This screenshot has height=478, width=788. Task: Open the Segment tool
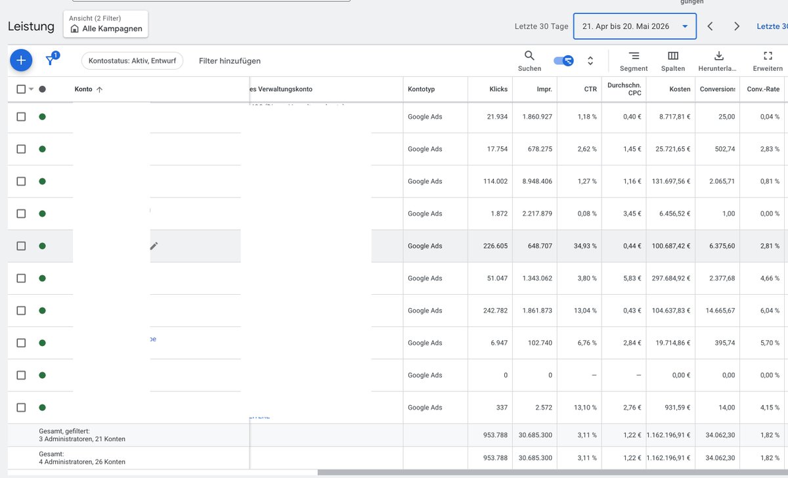tap(634, 60)
